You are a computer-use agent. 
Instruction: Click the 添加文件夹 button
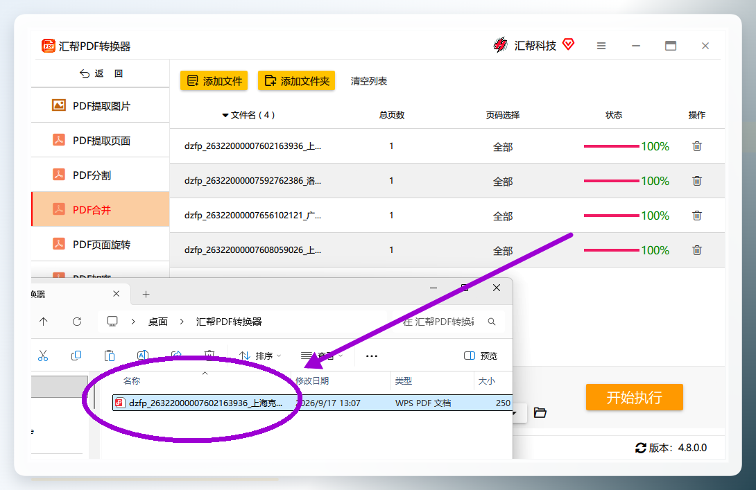(297, 81)
